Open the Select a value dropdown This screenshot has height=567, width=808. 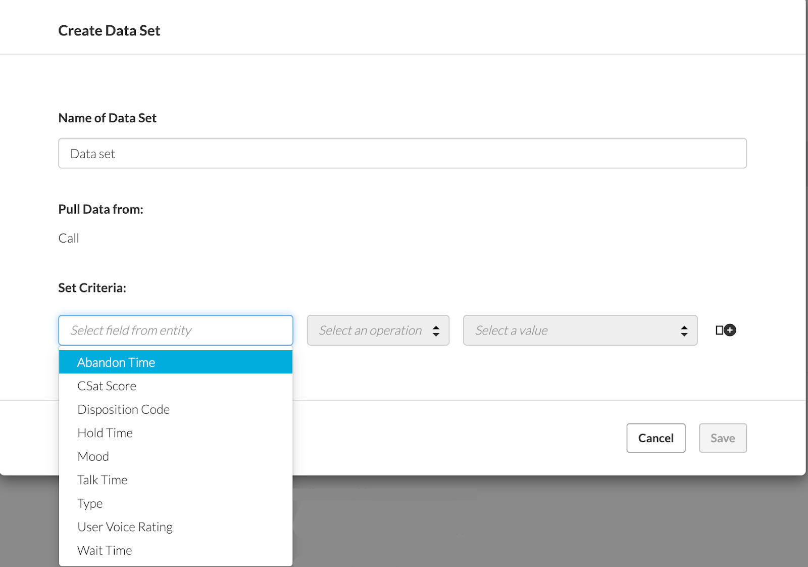point(580,330)
